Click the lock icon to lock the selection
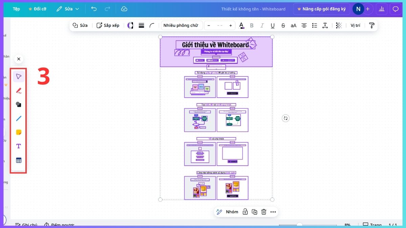The width and height of the screenshot is (406, 228). pos(245,212)
